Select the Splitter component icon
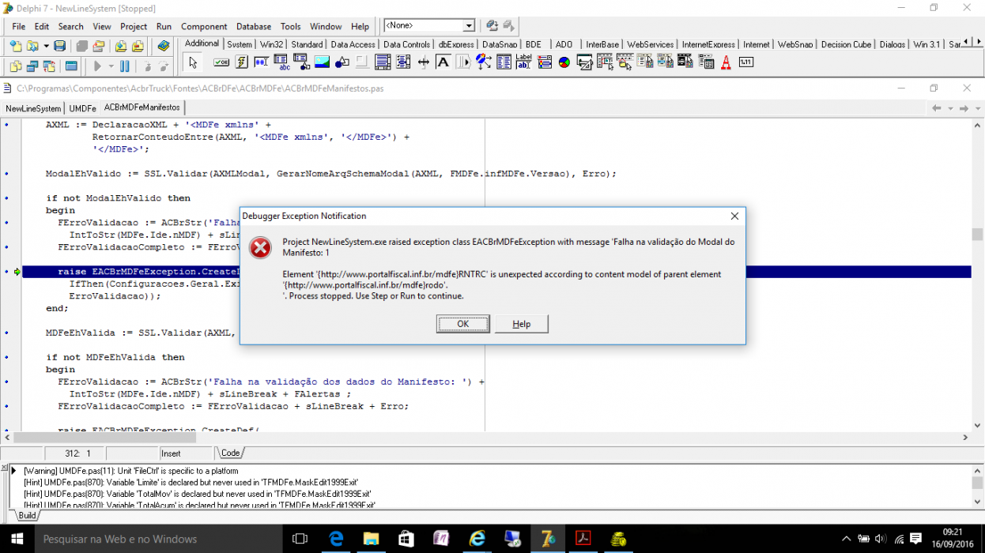985x553 pixels. coord(423,62)
